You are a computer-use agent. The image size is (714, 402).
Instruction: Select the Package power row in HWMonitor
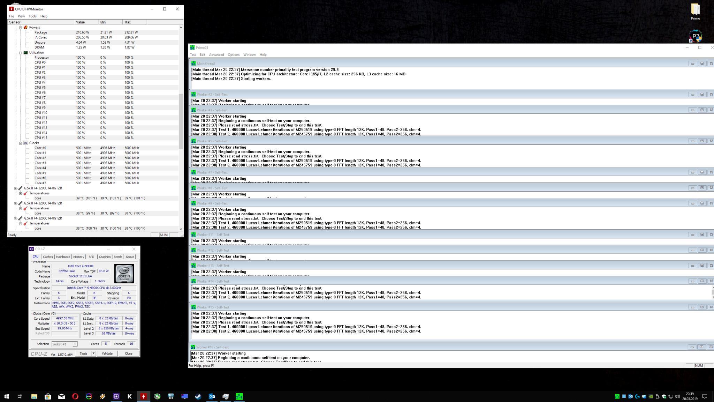[93, 32]
